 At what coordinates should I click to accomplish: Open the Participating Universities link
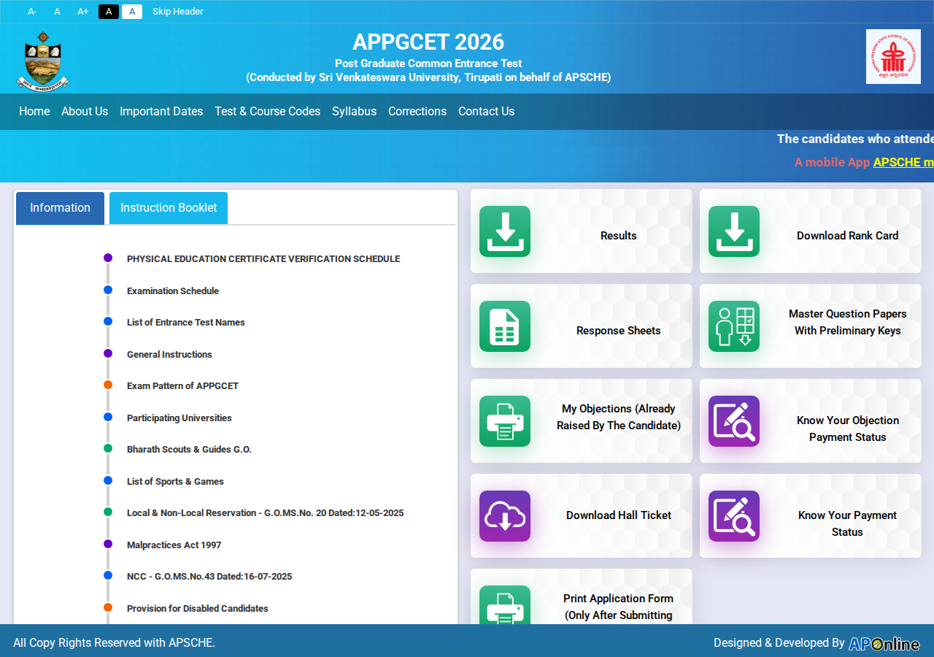180,418
